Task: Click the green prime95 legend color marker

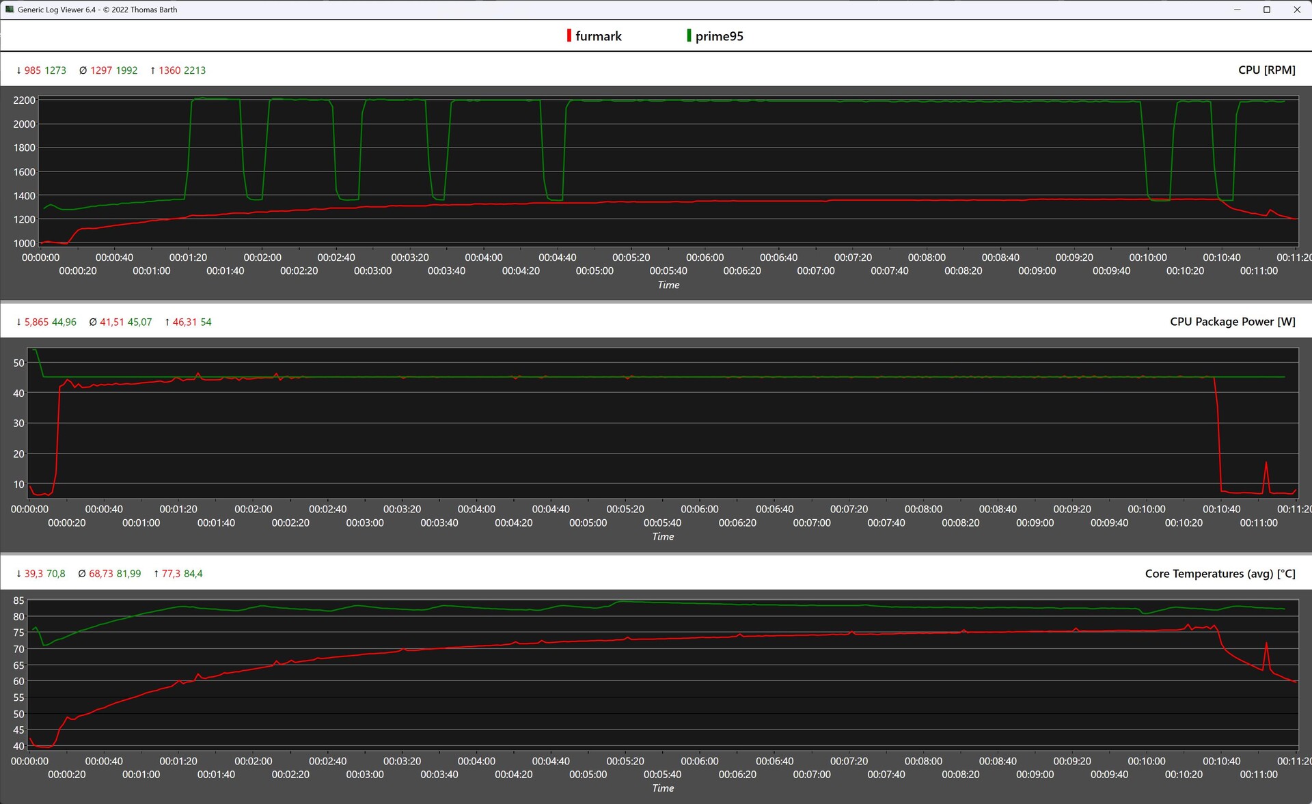Action: [689, 36]
